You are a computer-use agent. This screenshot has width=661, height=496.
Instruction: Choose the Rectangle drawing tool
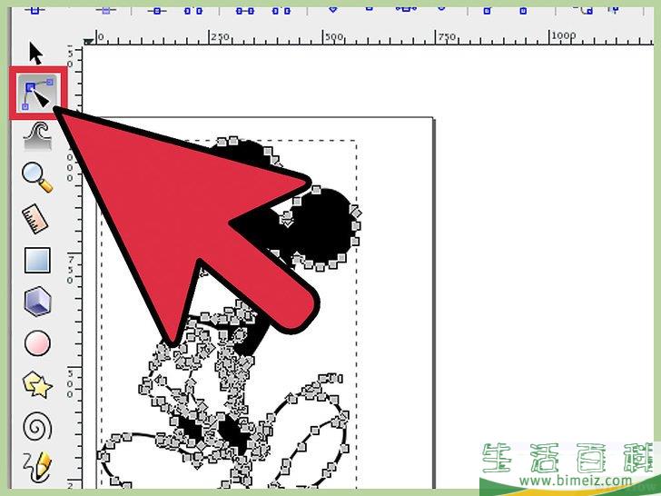pos(37,260)
